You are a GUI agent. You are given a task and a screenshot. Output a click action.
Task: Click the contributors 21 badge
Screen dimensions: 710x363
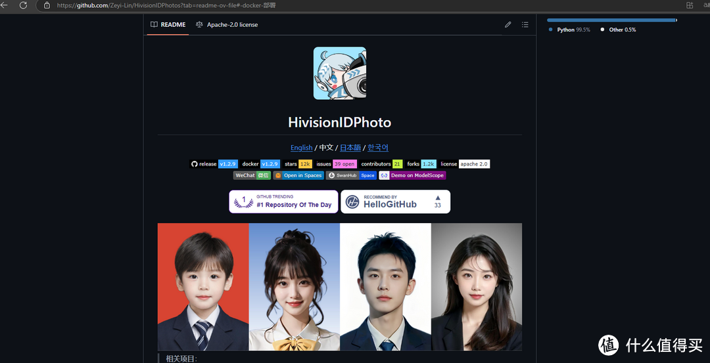(x=381, y=164)
